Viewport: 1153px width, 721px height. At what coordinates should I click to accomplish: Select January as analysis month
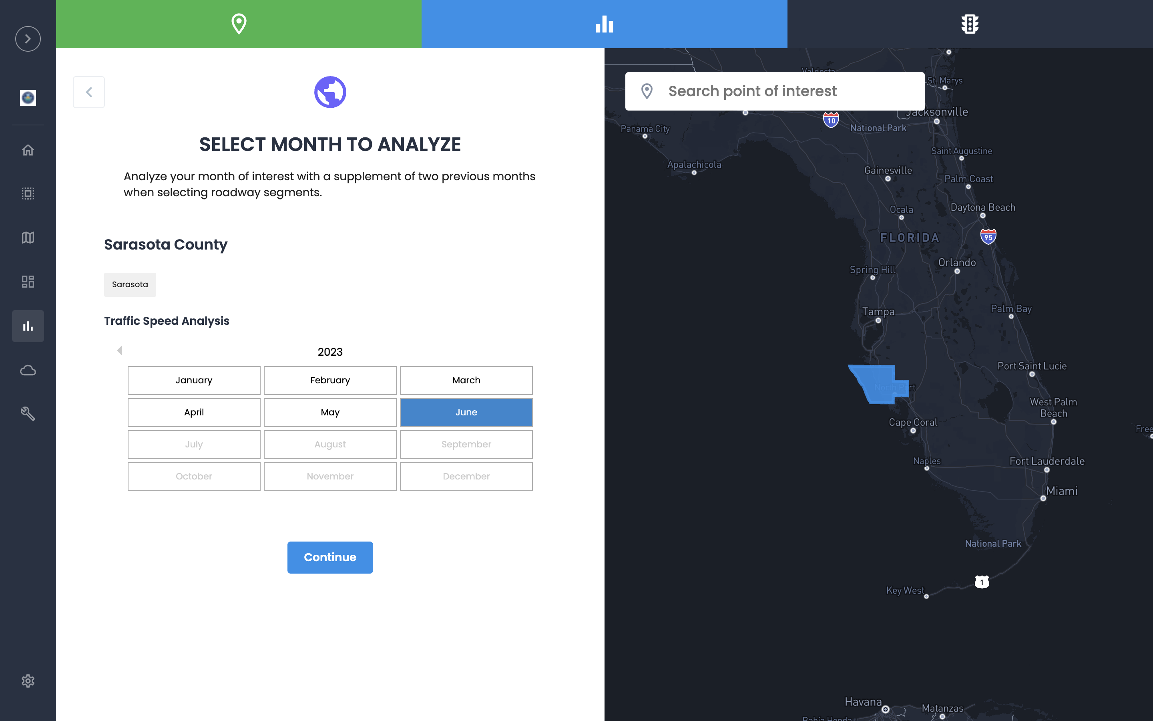click(194, 380)
